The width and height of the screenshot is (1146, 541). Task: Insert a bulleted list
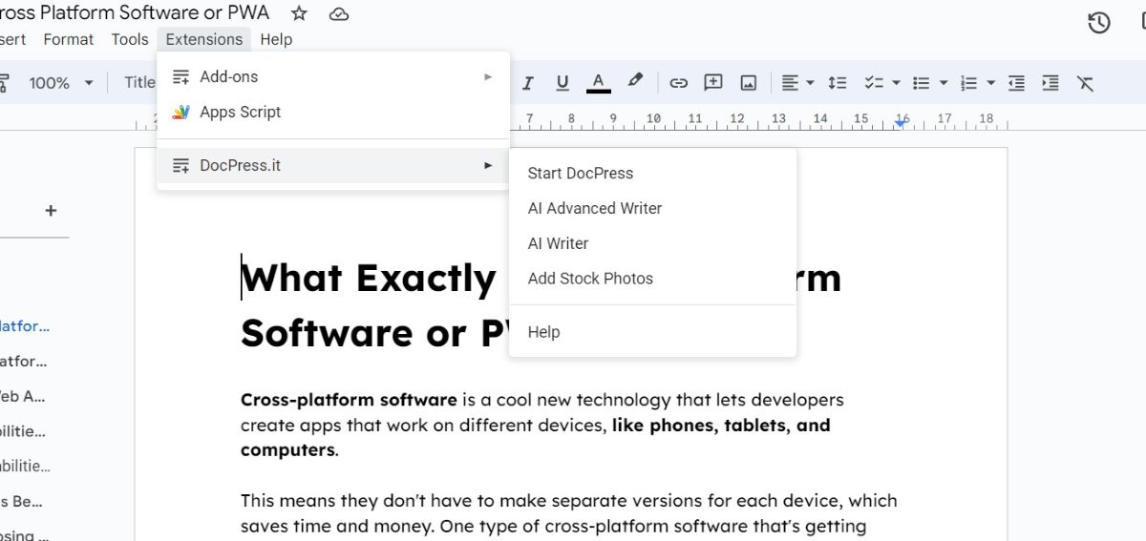pos(921,83)
